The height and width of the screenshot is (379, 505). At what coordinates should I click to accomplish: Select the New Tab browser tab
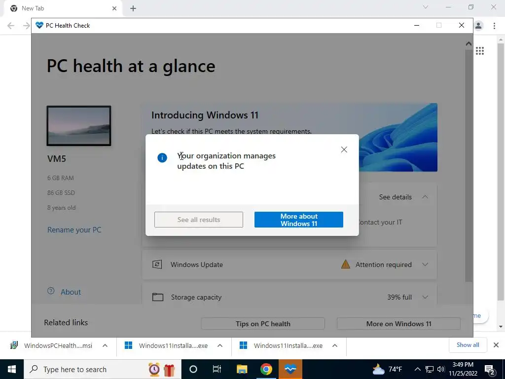[63, 8]
